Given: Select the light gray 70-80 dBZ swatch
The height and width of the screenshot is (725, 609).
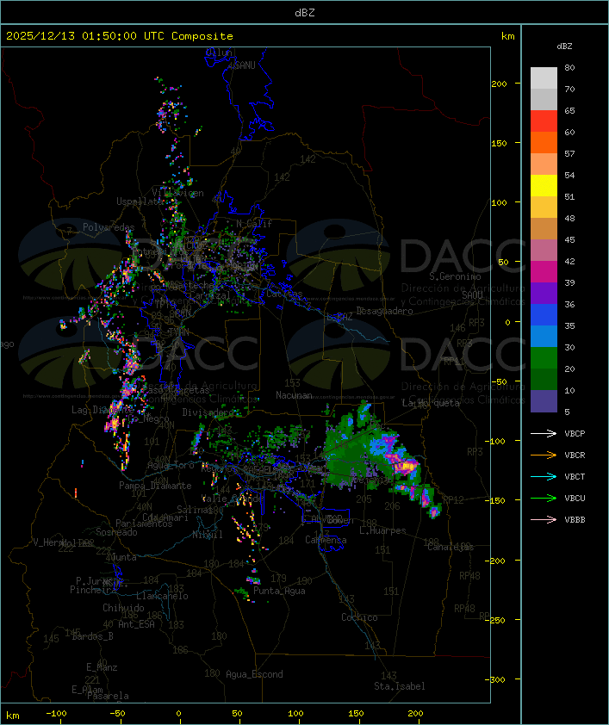Looking at the screenshot, I should pyautogui.click(x=544, y=77).
